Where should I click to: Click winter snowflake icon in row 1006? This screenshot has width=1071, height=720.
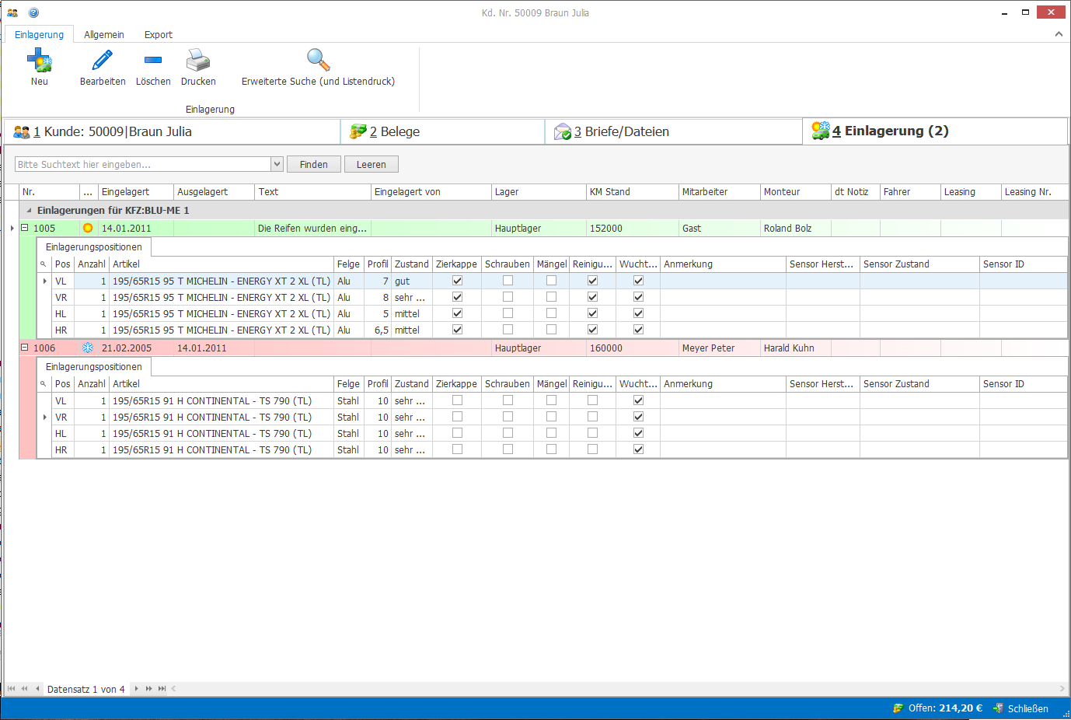point(88,348)
